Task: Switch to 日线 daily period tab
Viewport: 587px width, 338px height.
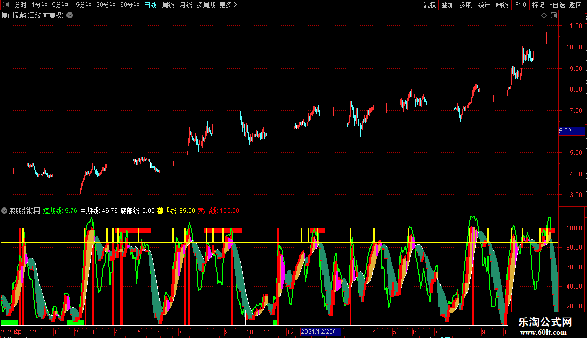Action: click(x=151, y=5)
